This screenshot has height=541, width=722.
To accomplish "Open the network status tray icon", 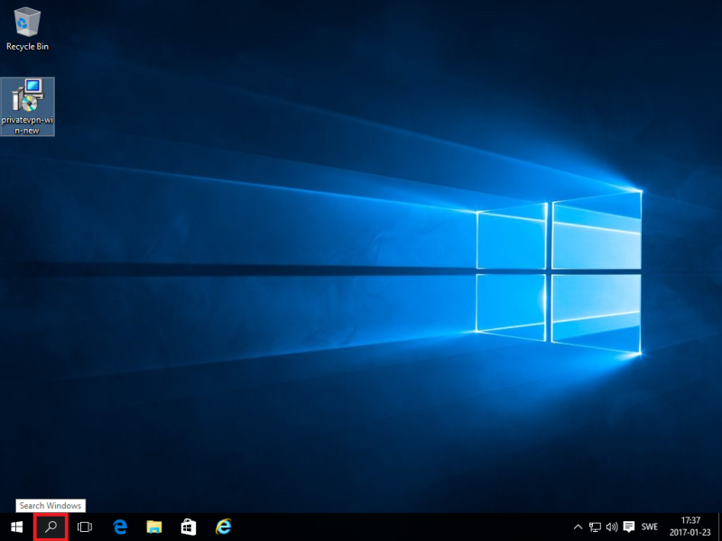I will coord(595,527).
